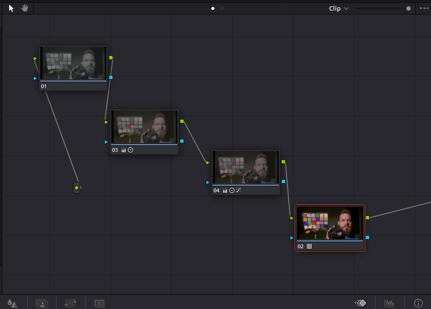Adjust the node graph zoom slider

click(409, 8)
